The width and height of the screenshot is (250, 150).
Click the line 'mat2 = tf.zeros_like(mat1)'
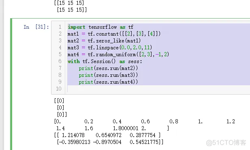(104, 41)
